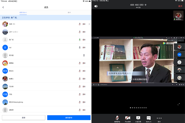Tap the microphone icon for dql
185x123 pixels.
click(x=80, y=47)
